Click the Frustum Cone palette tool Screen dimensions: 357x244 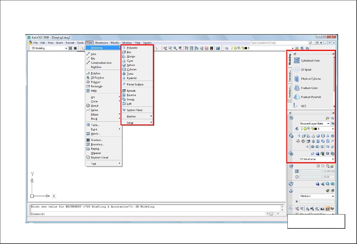tap(309, 88)
